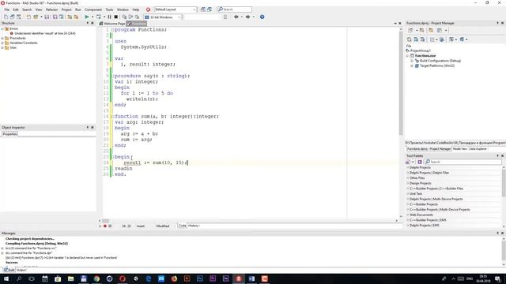Screen dimensions: 506x284
Task: Click the Add New project icon in Project Manager
Action: [410, 30]
